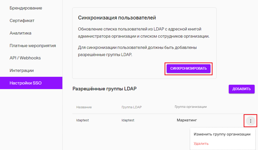
Task: Navigate to API / Webhooks settings
Action: point(25,58)
